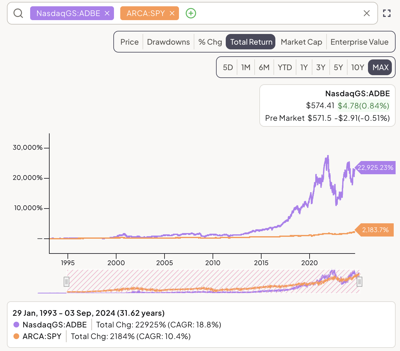Clear the search bar with X icon
This screenshot has width=400, height=351.
point(367,13)
